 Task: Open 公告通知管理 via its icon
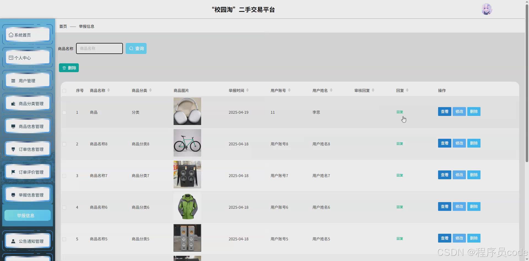[x=13, y=241]
